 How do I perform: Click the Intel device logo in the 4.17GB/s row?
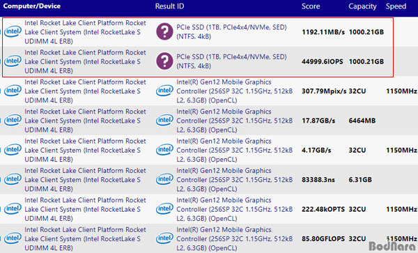(13, 150)
